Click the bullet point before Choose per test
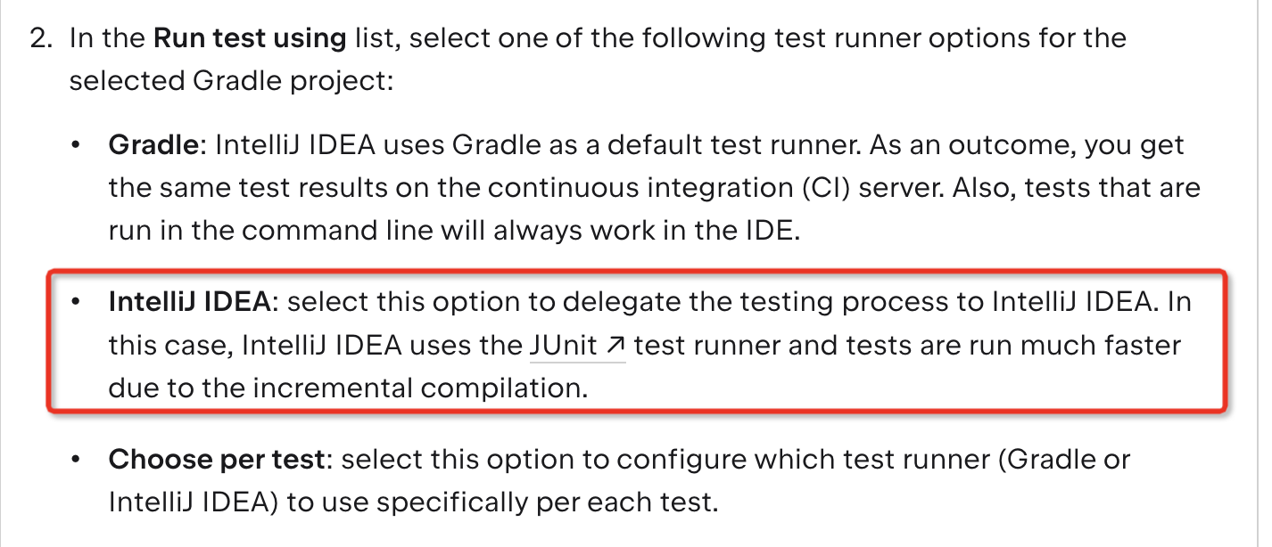 pos(78,461)
